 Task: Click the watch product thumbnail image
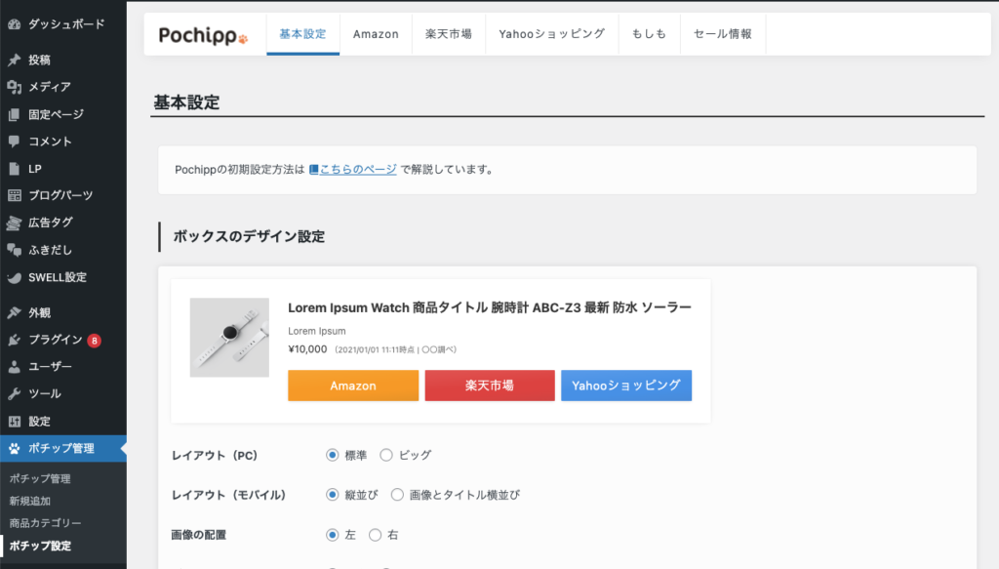(x=229, y=338)
